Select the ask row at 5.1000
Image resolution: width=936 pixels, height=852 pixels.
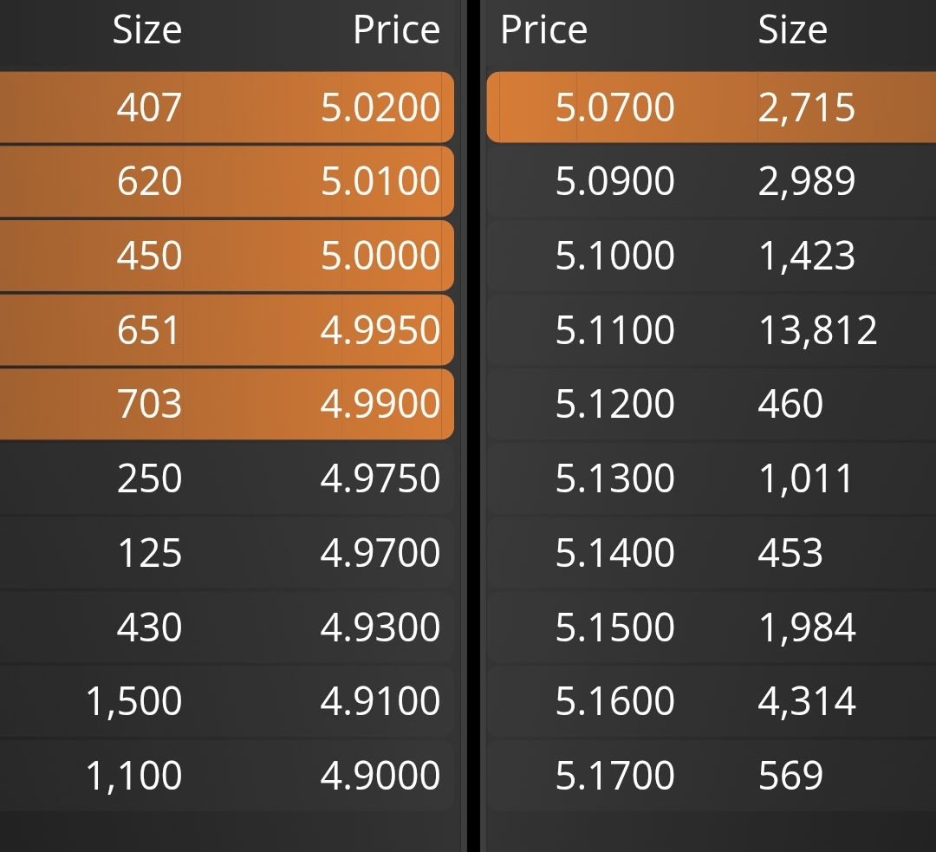click(712, 256)
